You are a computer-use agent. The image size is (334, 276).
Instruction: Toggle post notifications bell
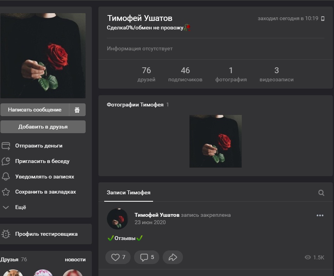point(6,177)
